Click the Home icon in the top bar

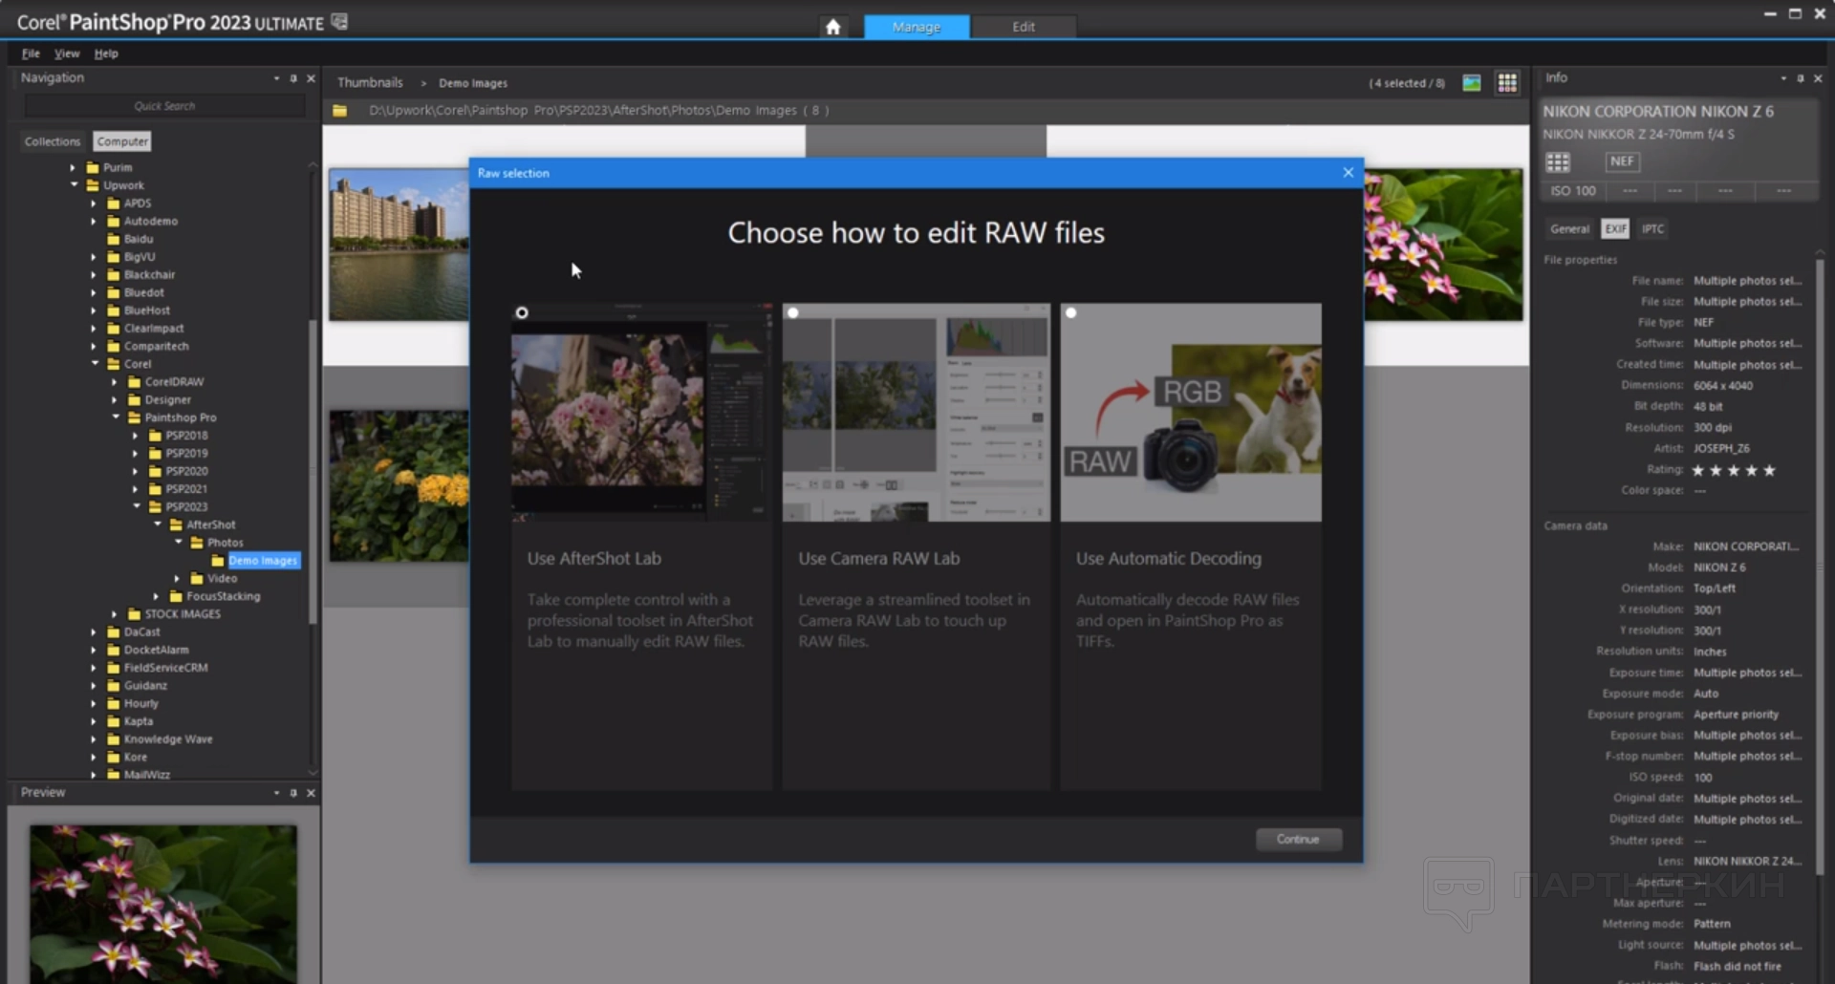tap(832, 27)
